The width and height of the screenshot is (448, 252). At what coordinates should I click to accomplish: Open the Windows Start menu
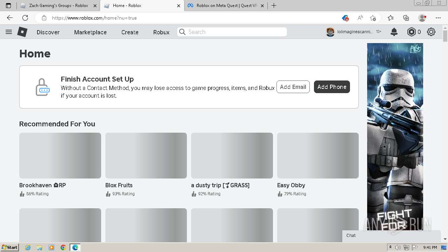tap(9, 247)
